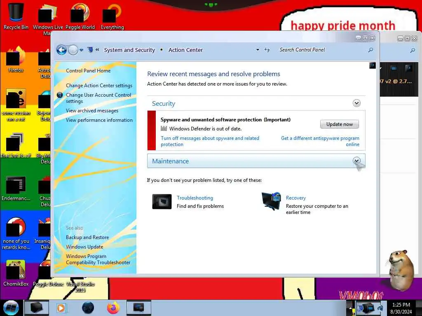Launch Firefox from the taskbar
This screenshot has width=422, height=316.
pos(113,308)
